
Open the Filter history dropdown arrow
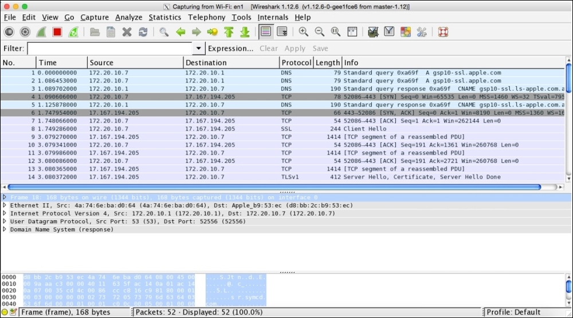[x=198, y=49]
